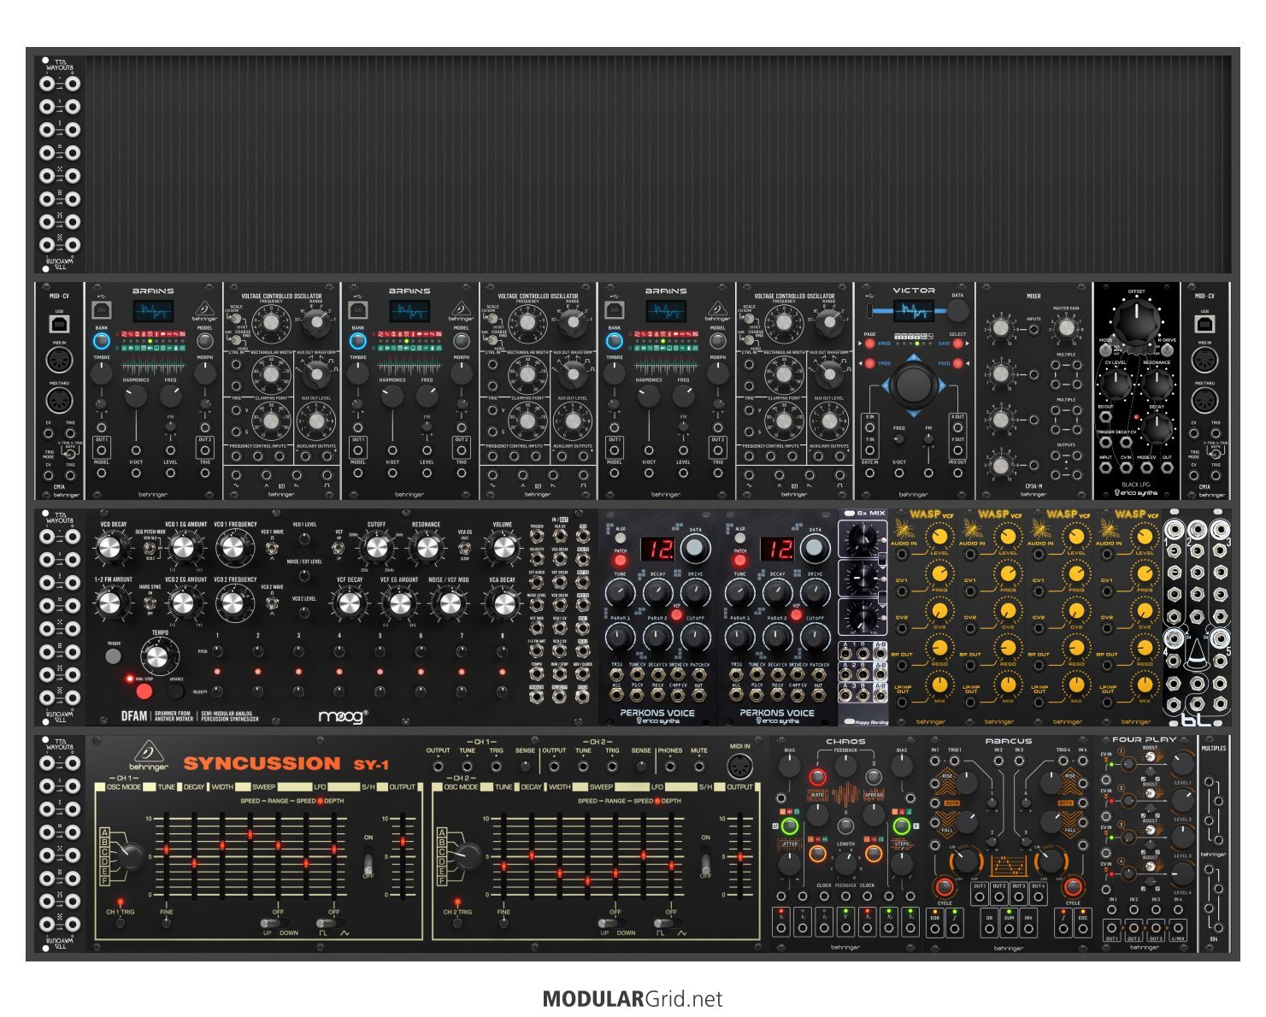The width and height of the screenshot is (1266, 1017).
Task: Toggle the DFAM VCA EG Fast/Slow switch
Action: point(465,548)
